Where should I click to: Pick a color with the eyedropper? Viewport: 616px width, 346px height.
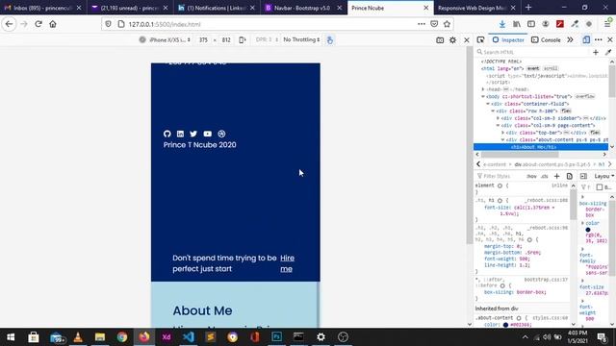(x=608, y=52)
